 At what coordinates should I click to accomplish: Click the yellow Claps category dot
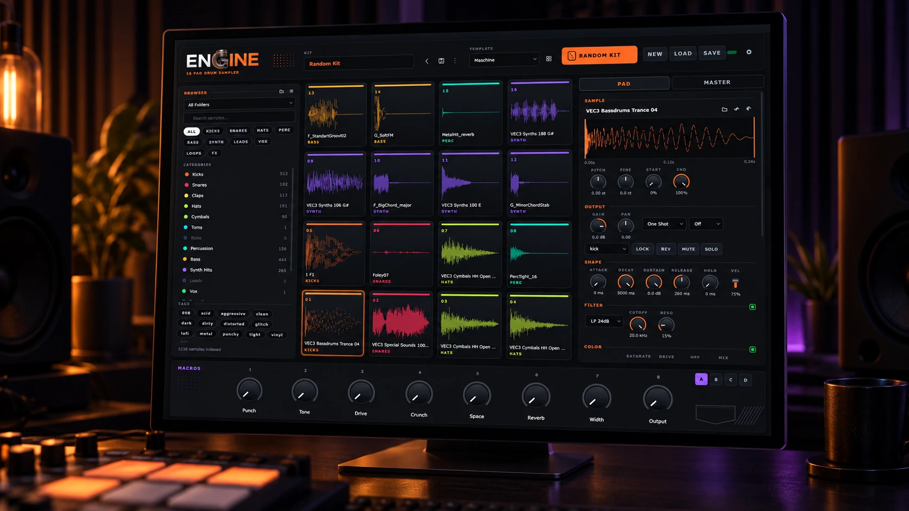pyautogui.click(x=186, y=195)
